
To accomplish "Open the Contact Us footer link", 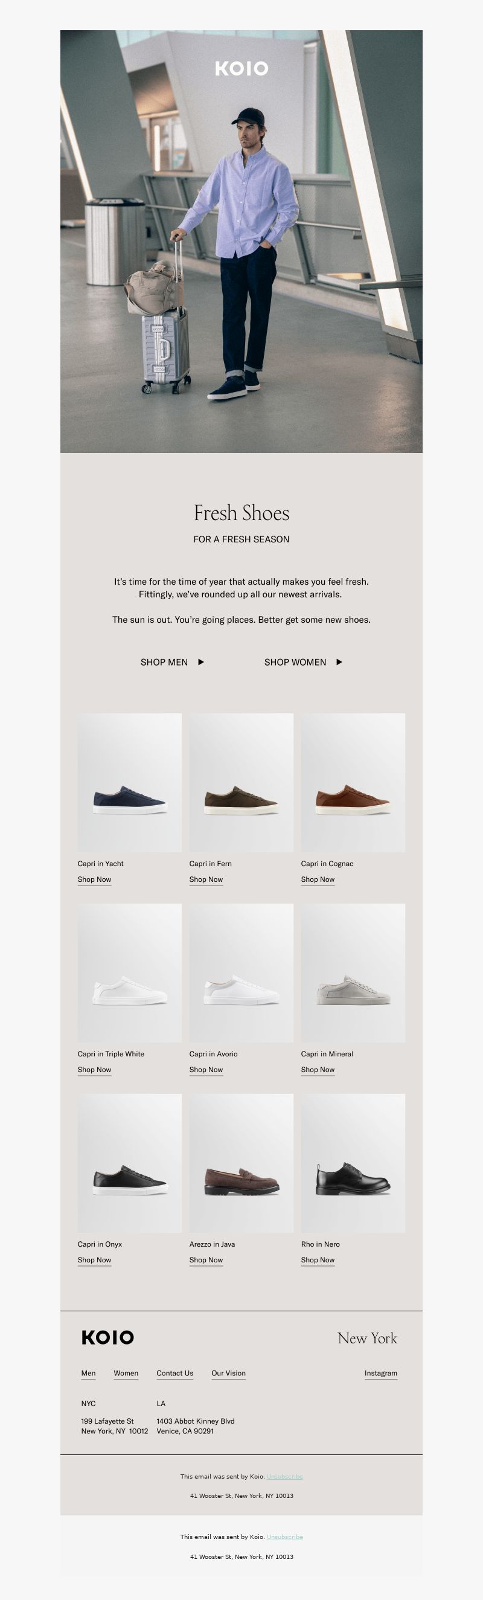I will coord(175,1373).
